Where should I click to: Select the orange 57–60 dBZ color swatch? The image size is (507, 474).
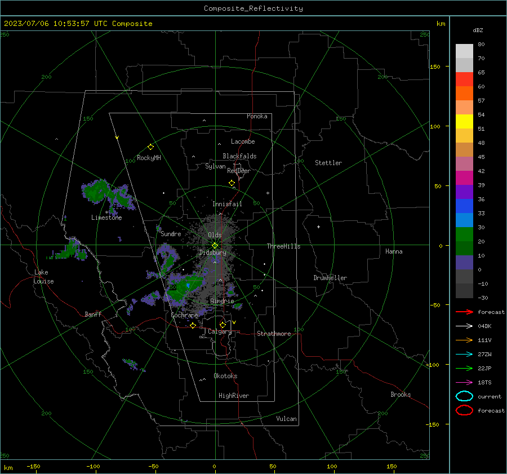[464, 94]
